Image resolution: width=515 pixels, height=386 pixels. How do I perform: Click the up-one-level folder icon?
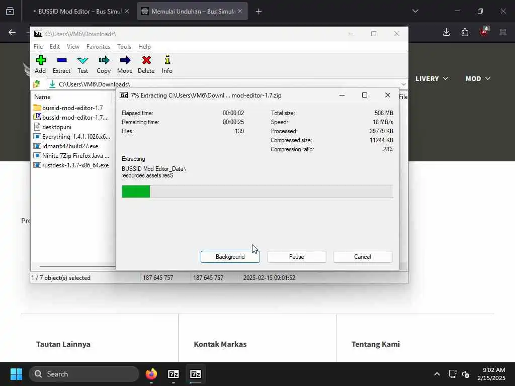(37, 84)
